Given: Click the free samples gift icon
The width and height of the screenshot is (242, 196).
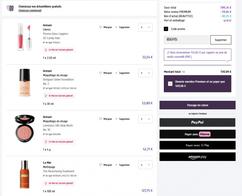Looking at the screenshot, I should [x=12, y=8].
